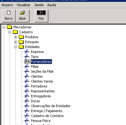The height and width of the screenshot is (125, 126).
Task: Click the icon beside Empresa
Action: coord(27,51)
